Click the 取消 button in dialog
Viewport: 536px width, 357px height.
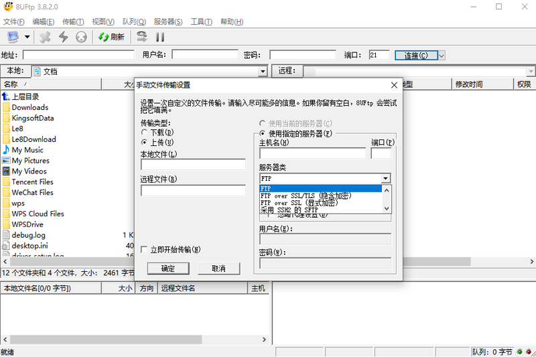(x=218, y=269)
